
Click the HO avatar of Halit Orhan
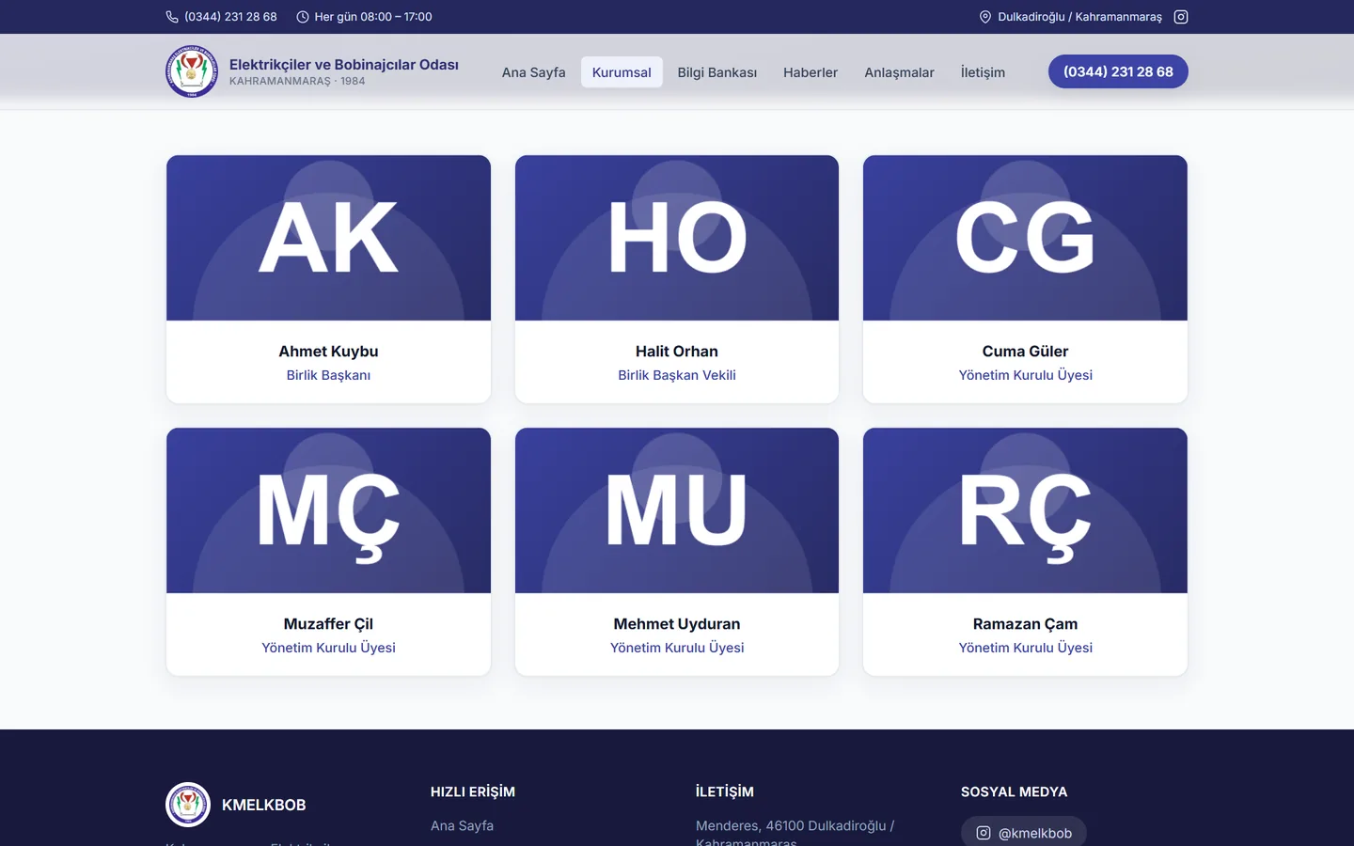(x=677, y=238)
